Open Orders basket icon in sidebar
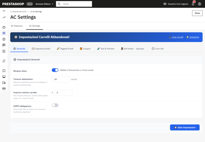The width and height of the screenshot is (205, 142). click(4, 27)
